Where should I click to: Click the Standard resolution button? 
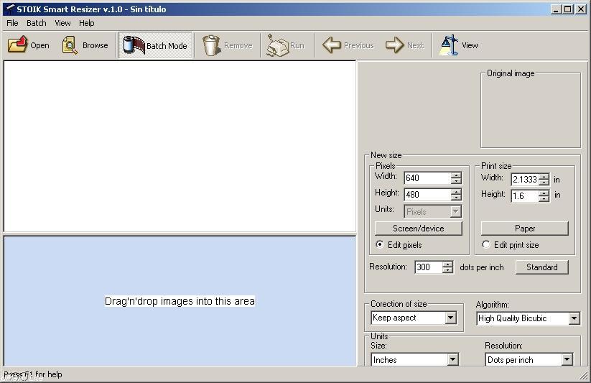pyautogui.click(x=541, y=267)
